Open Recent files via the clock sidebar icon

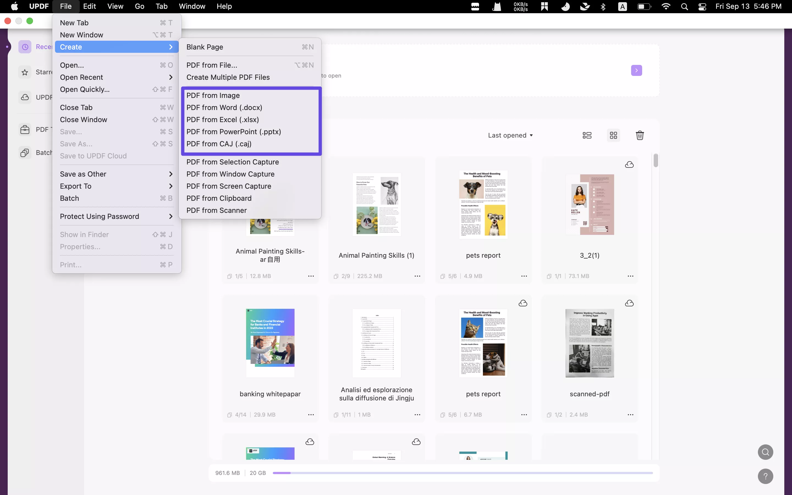tap(24, 47)
